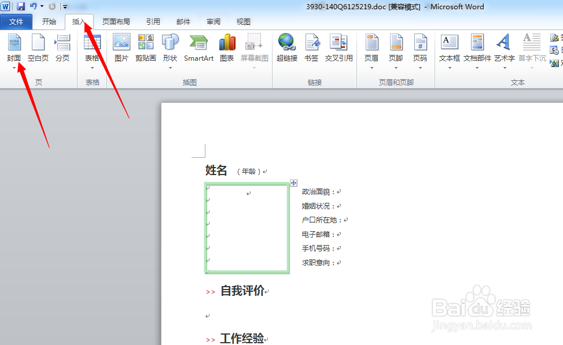Switch to the View (视图) tab

click(244, 22)
